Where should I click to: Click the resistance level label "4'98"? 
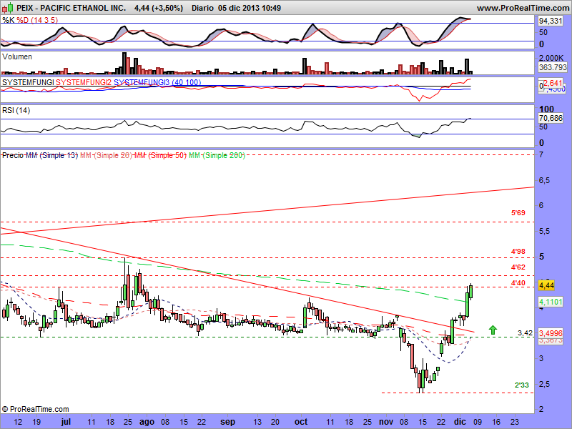[518, 252]
